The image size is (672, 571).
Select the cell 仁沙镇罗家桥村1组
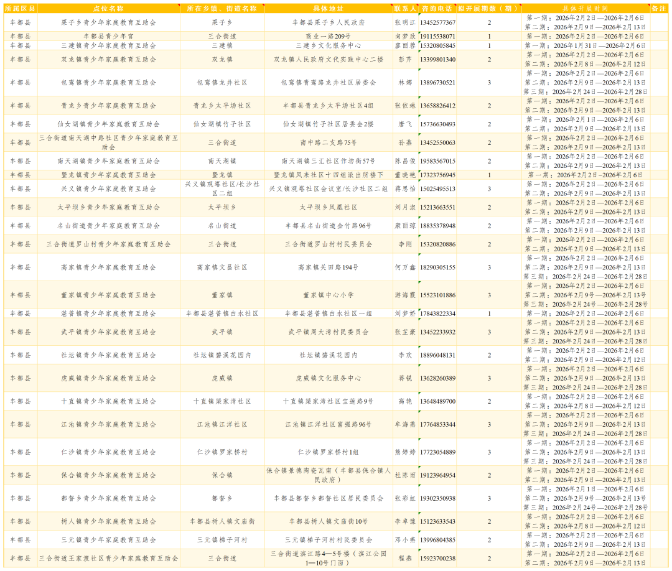(x=329, y=452)
